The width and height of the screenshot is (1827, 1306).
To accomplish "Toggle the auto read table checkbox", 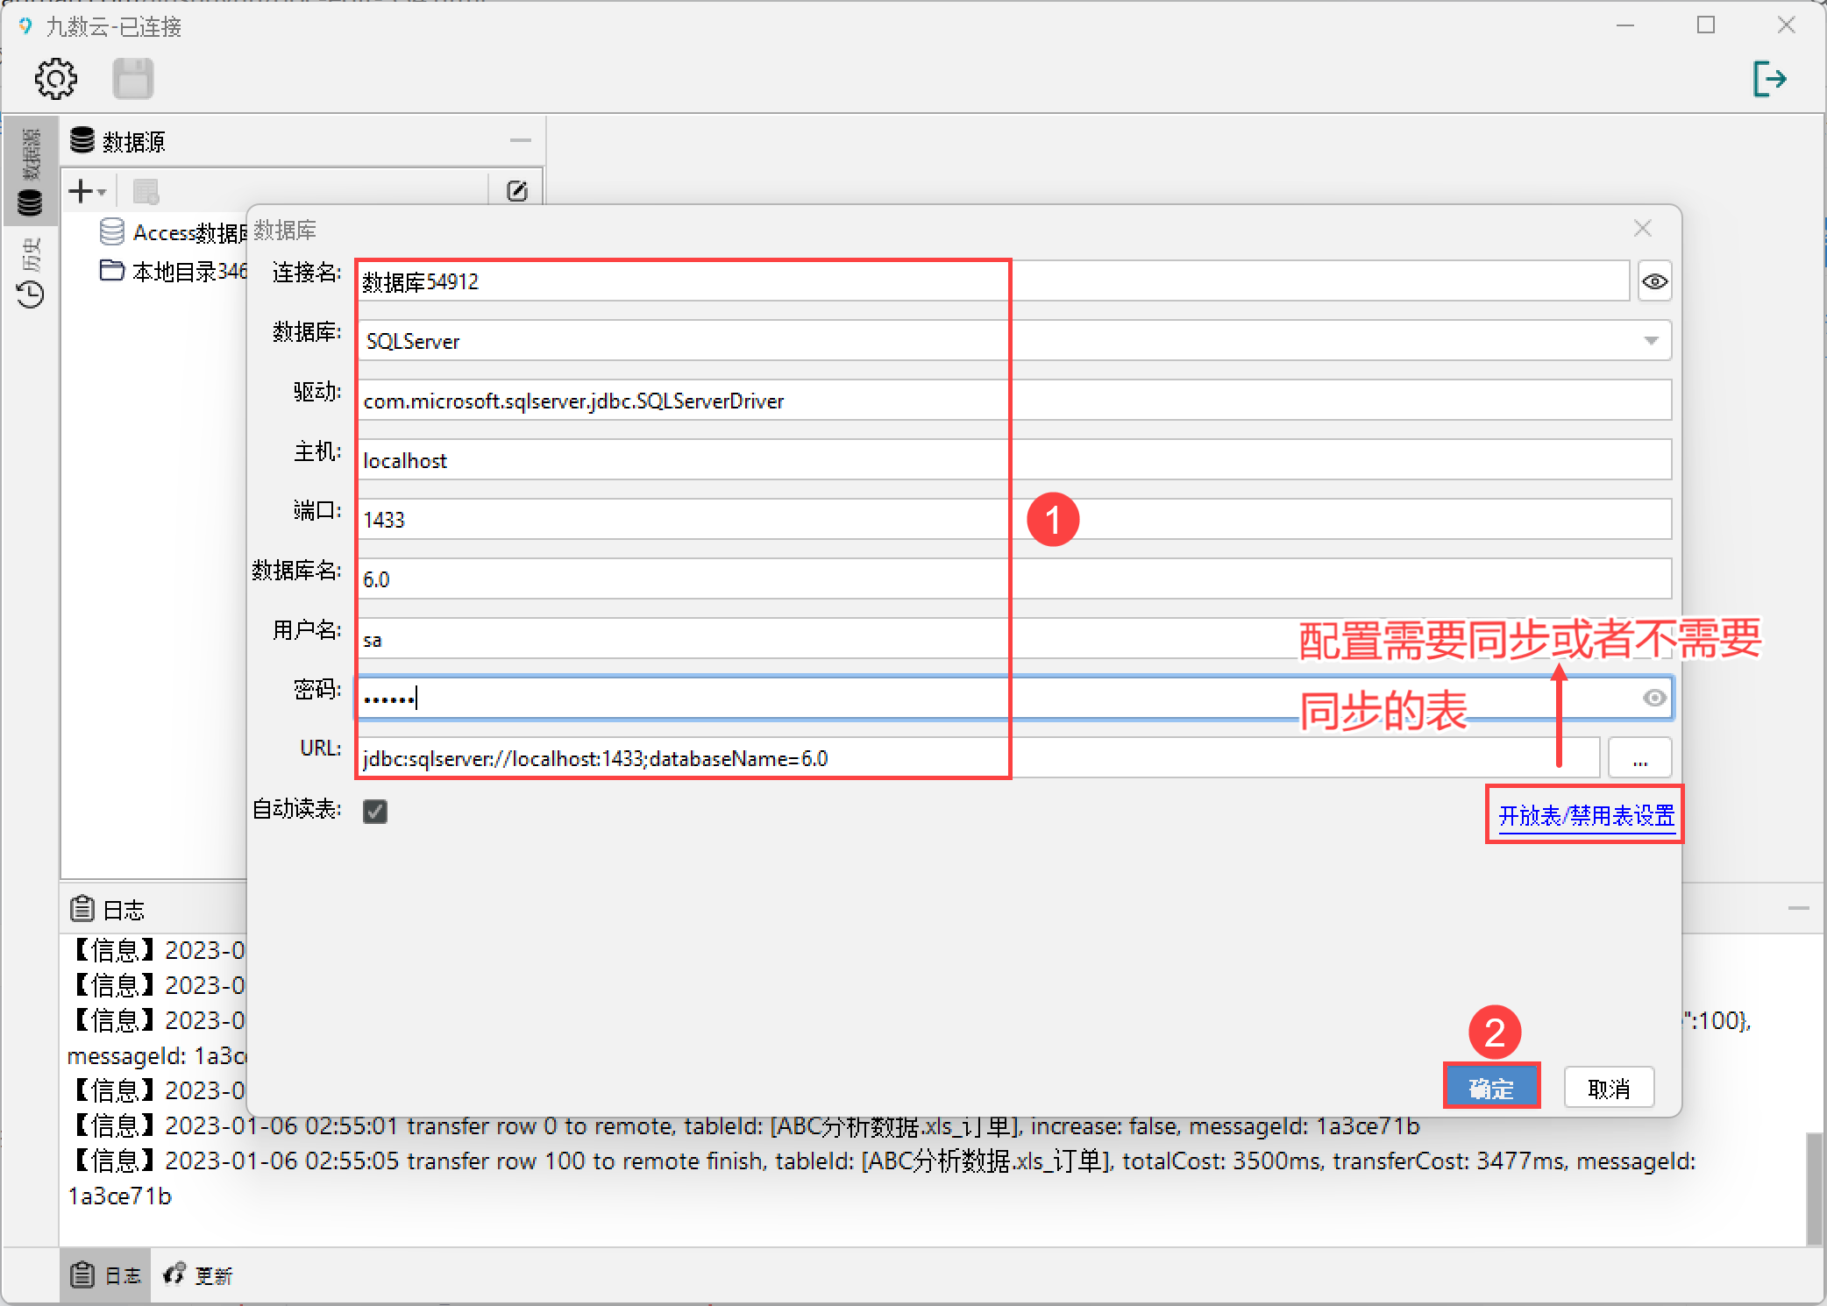I will pos(375,811).
